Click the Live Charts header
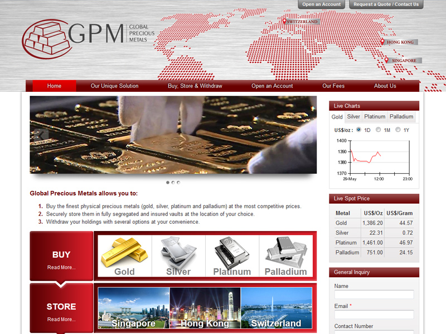 click(374, 106)
